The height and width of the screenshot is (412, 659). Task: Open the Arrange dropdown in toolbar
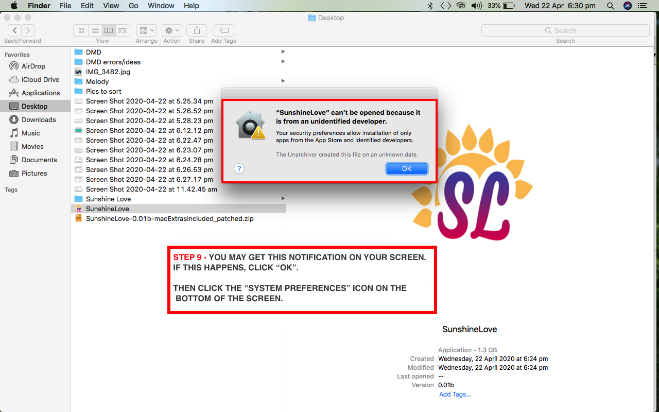[147, 30]
